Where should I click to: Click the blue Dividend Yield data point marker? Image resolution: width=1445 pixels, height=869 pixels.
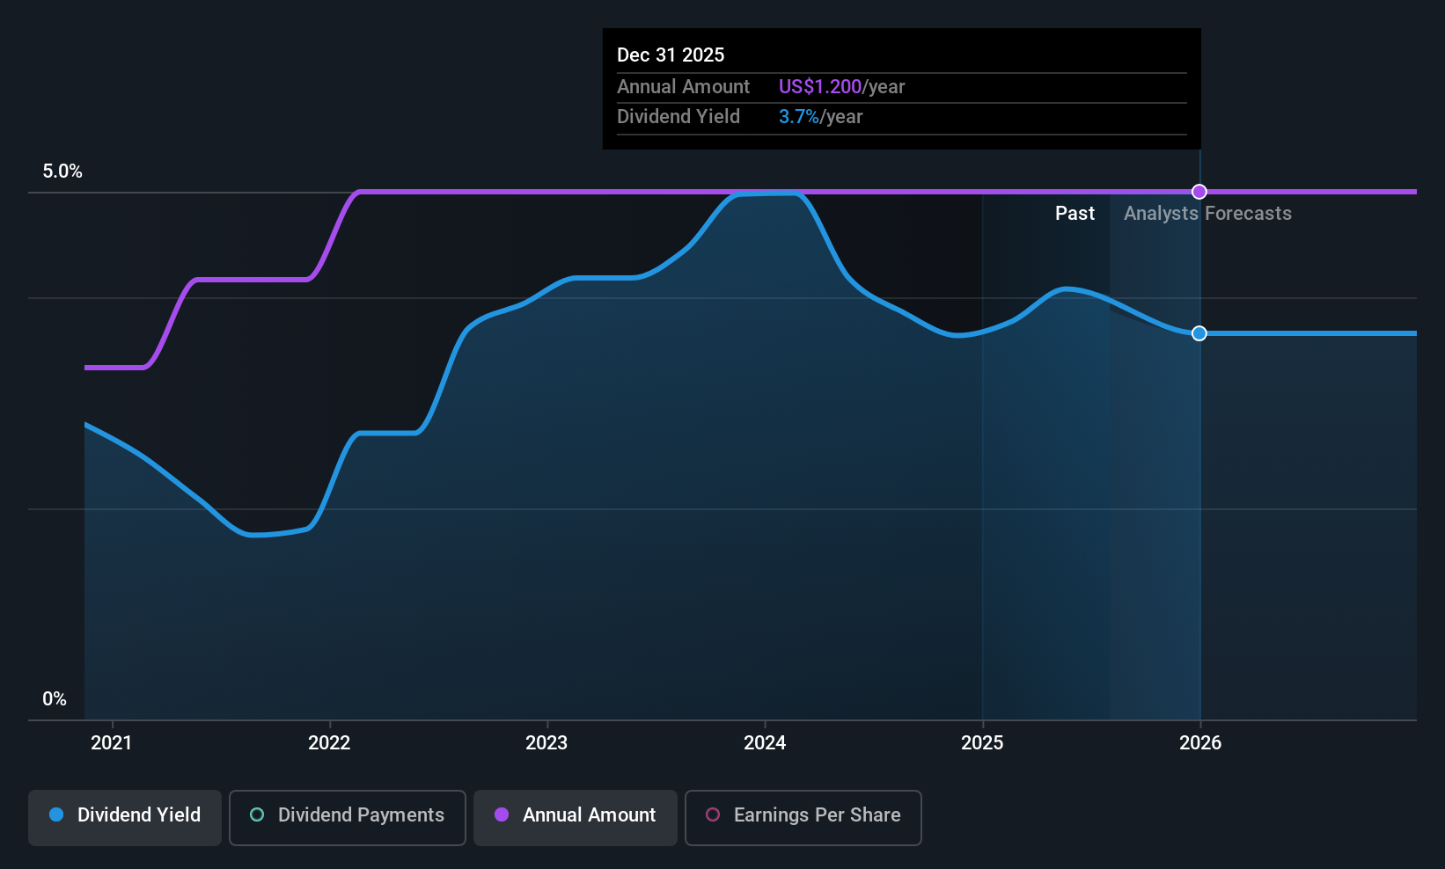tap(1199, 333)
